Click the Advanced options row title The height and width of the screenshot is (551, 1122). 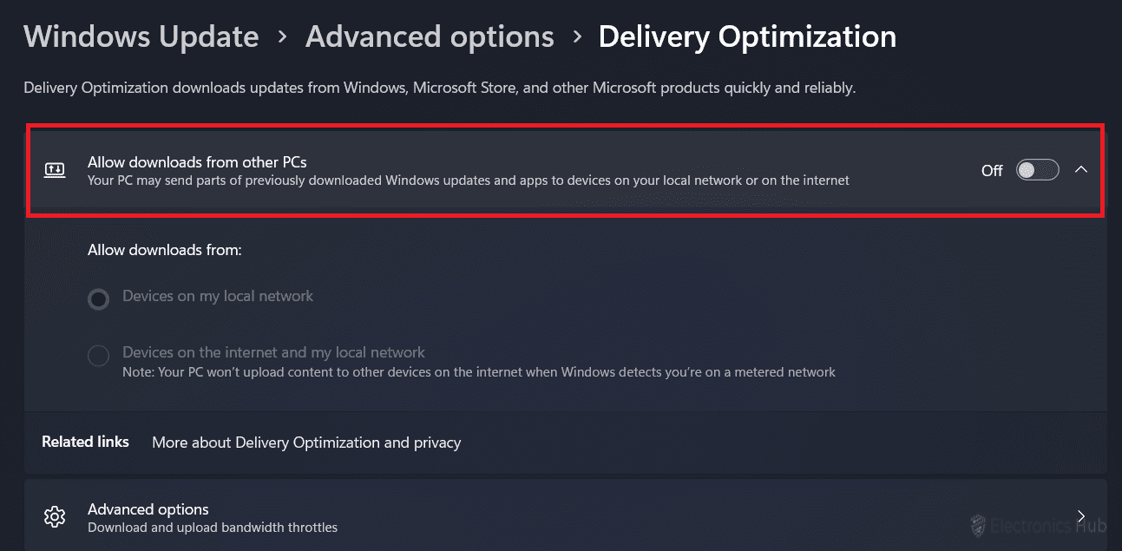point(148,509)
